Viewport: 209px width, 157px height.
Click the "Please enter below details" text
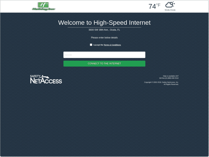(104, 38)
